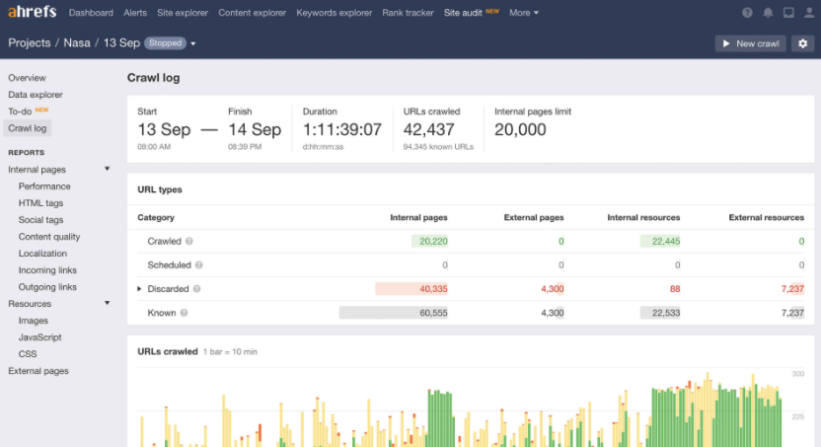
Task: Open HTML tags report
Action: pyautogui.click(x=40, y=203)
